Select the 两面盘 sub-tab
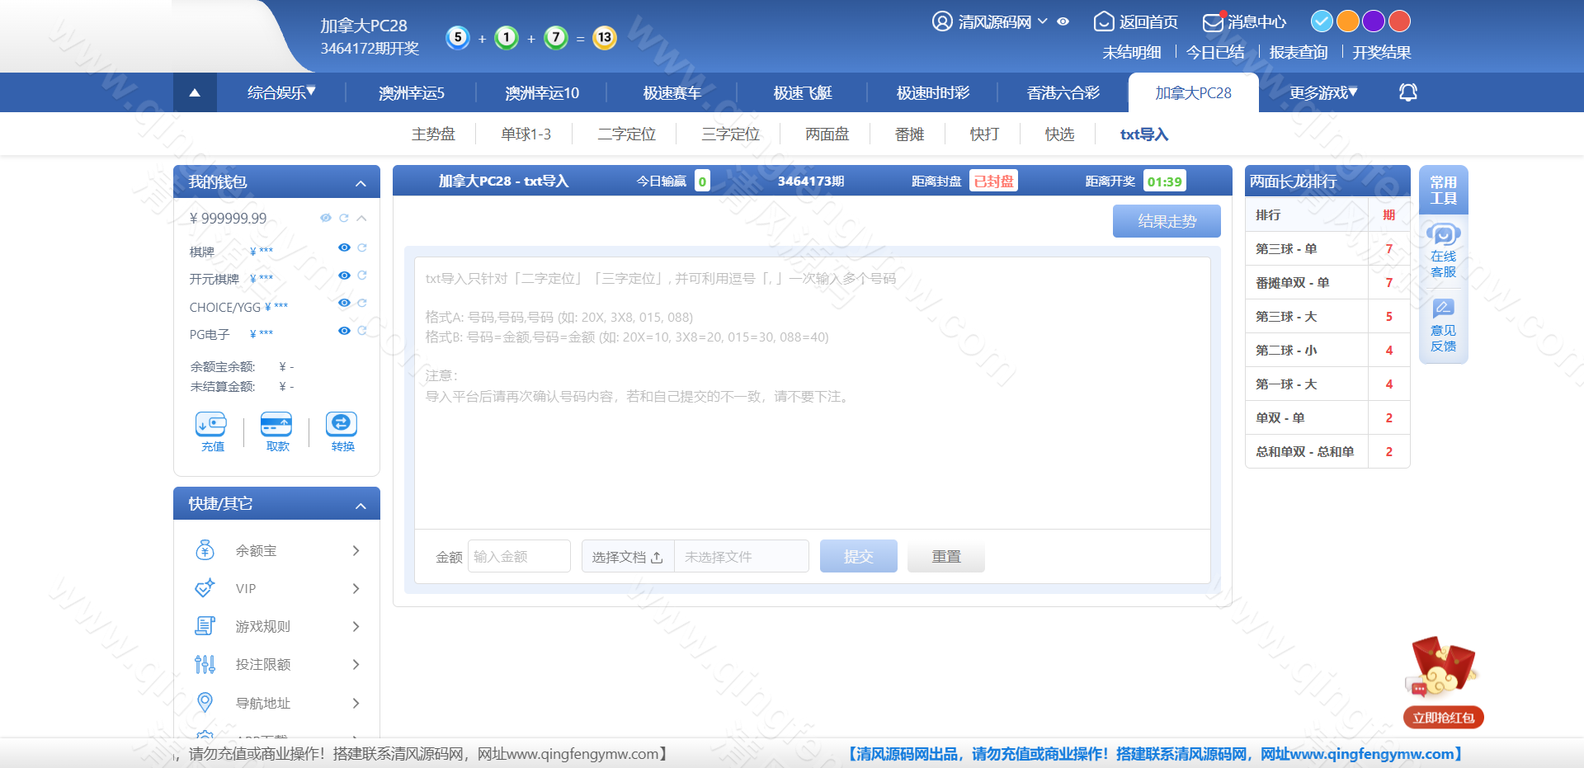 click(827, 134)
